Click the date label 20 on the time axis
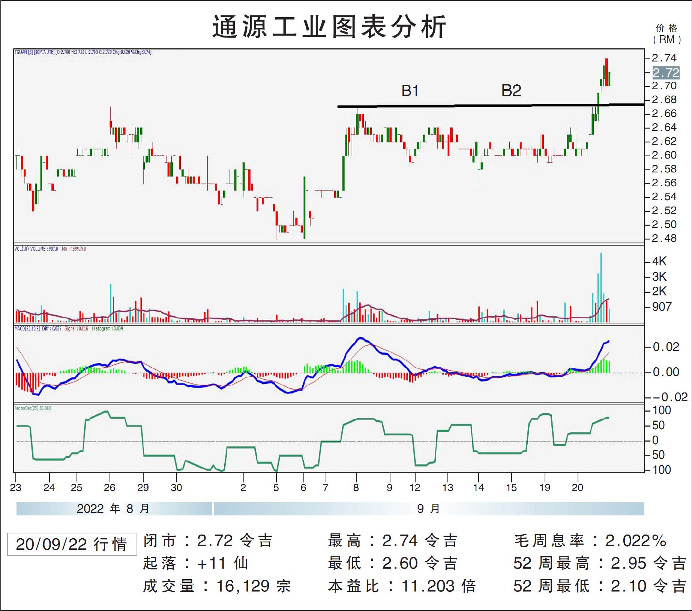The width and height of the screenshot is (692, 611). (577, 487)
